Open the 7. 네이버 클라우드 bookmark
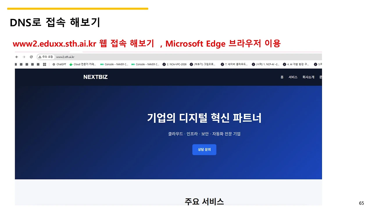Viewport: 372px width, 209px height. click(234, 64)
